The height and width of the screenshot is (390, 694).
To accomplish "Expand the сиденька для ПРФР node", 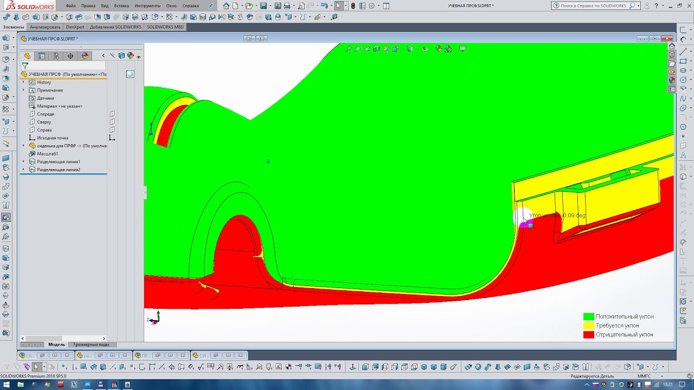I will point(23,146).
